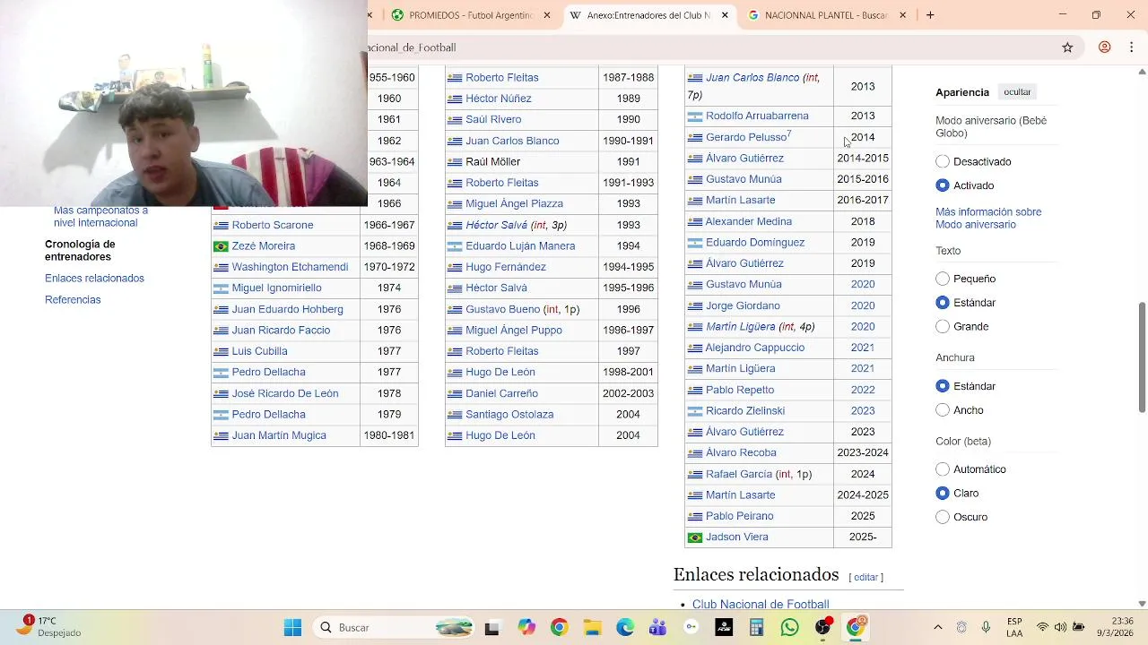
Task: Open Microsoft Teams from the taskbar
Action: point(657,628)
